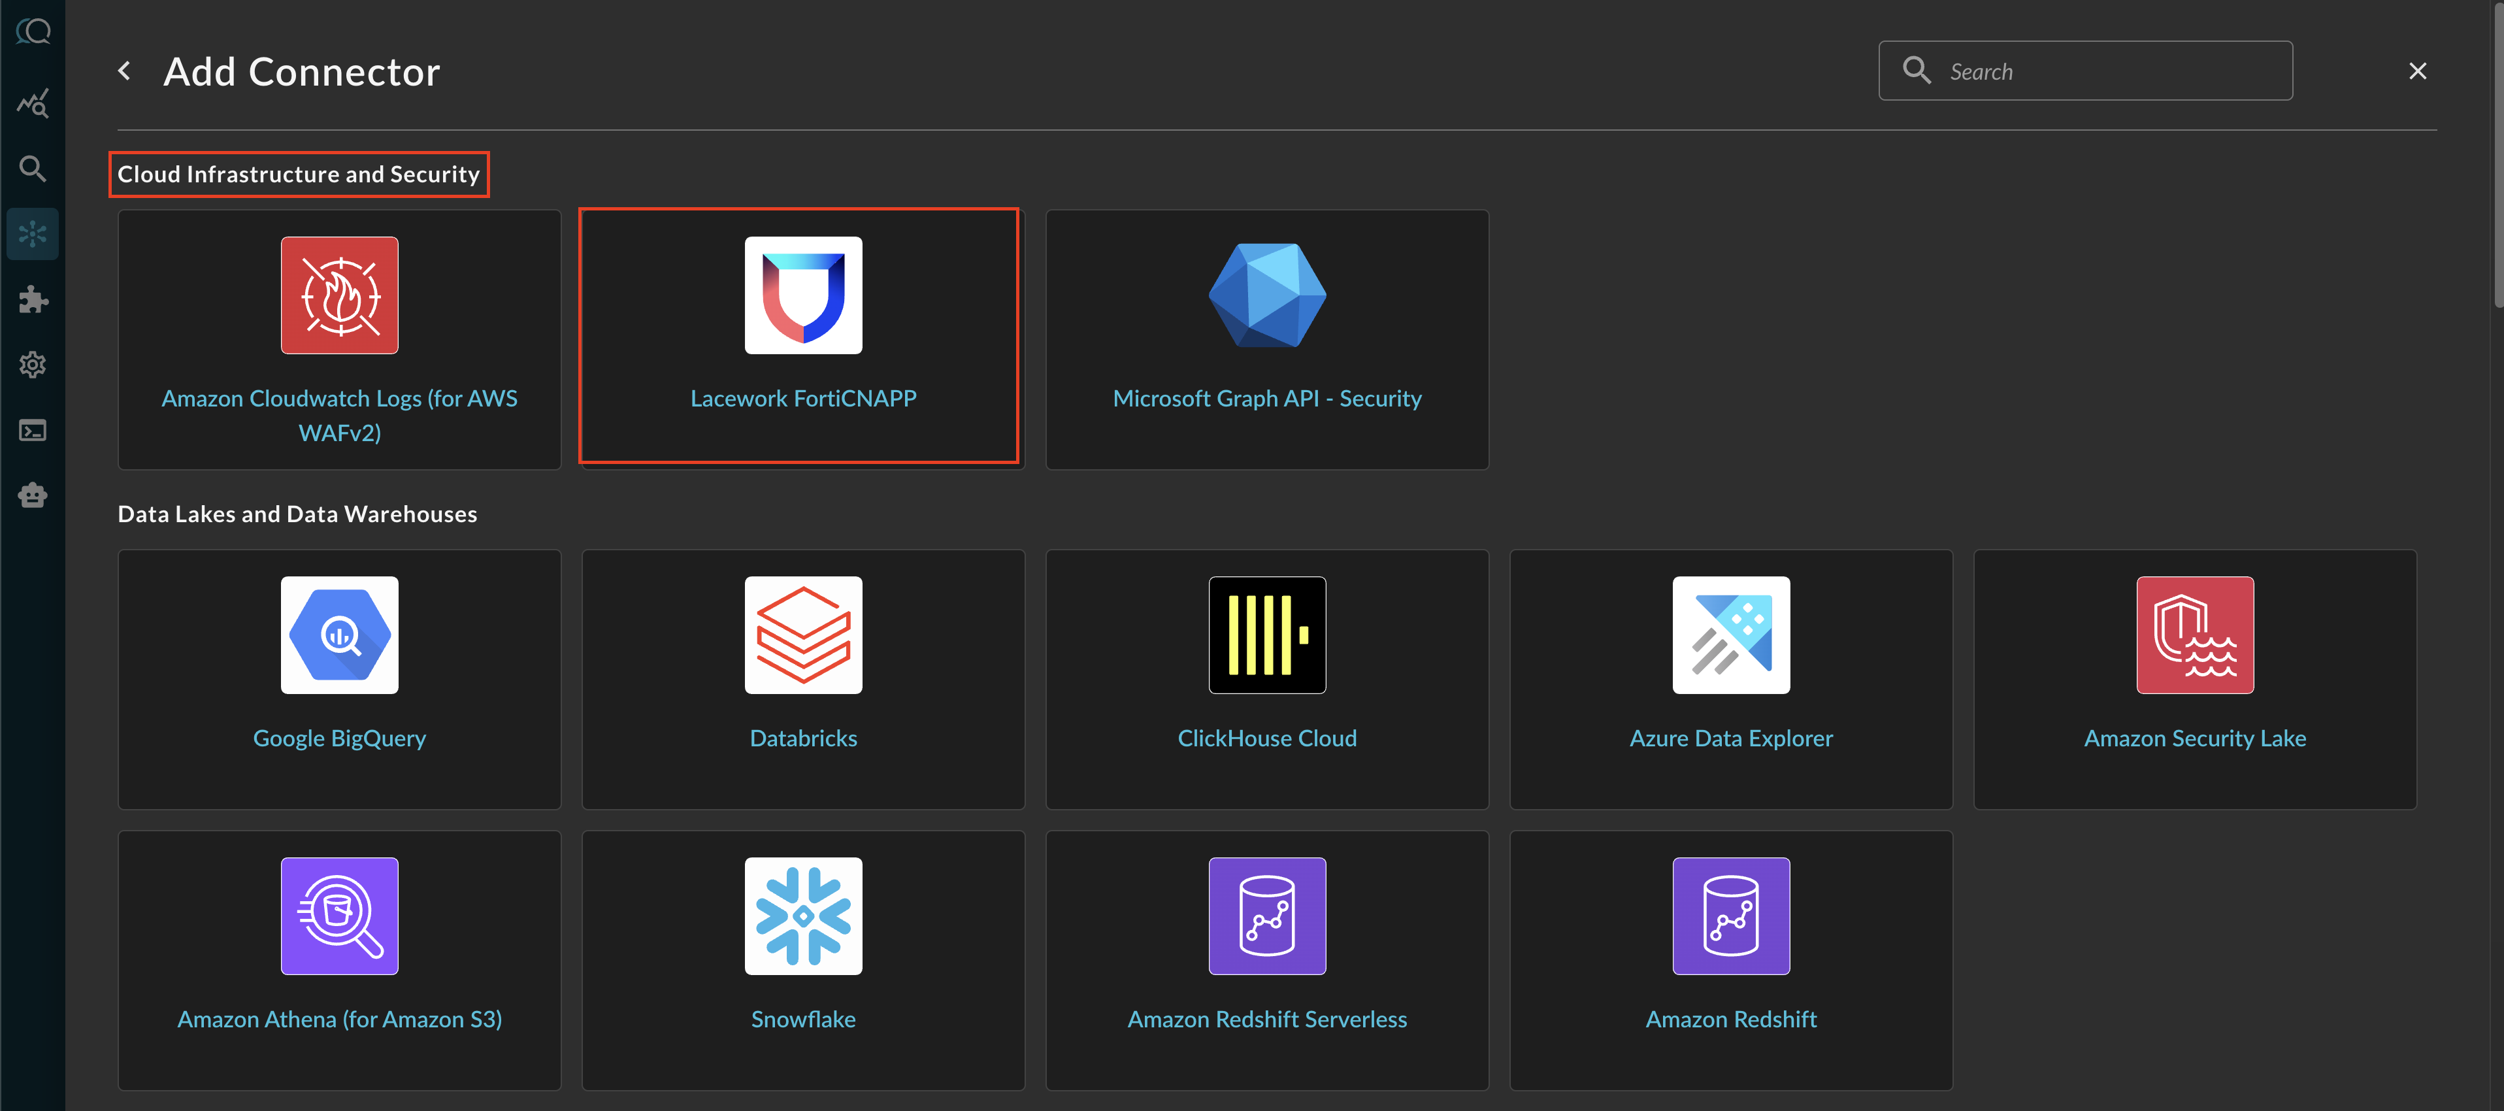Click into the Search connectors field
This screenshot has height=1111, width=2504.
pyautogui.click(x=2085, y=71)
